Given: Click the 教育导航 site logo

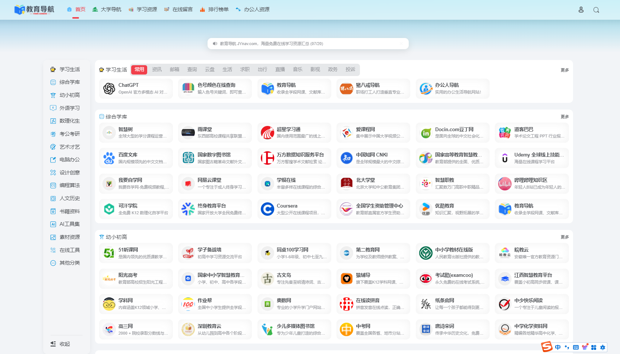Looking at the screenshot, I should pos(34,10).
